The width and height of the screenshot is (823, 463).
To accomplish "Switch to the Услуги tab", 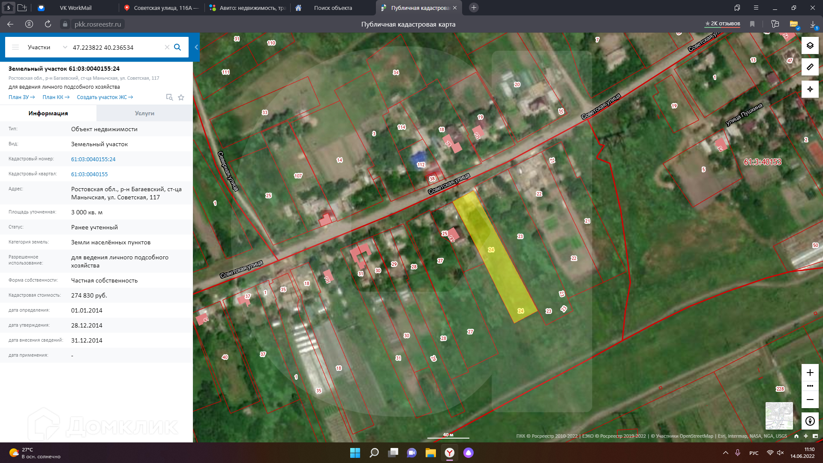I will [x=144, y=113].
